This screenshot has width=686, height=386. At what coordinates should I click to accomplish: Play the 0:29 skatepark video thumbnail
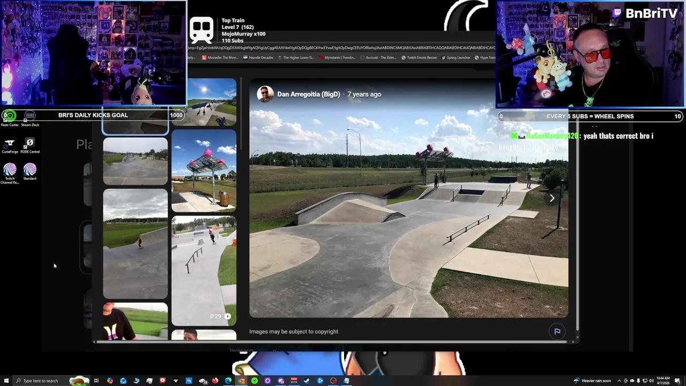[x=204, y=271]
